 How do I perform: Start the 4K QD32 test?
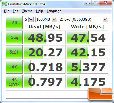pos(14,81)
